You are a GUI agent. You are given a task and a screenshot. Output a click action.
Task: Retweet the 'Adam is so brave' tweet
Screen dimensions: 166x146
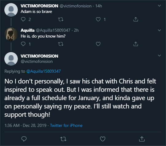click(x=61, y=19)
